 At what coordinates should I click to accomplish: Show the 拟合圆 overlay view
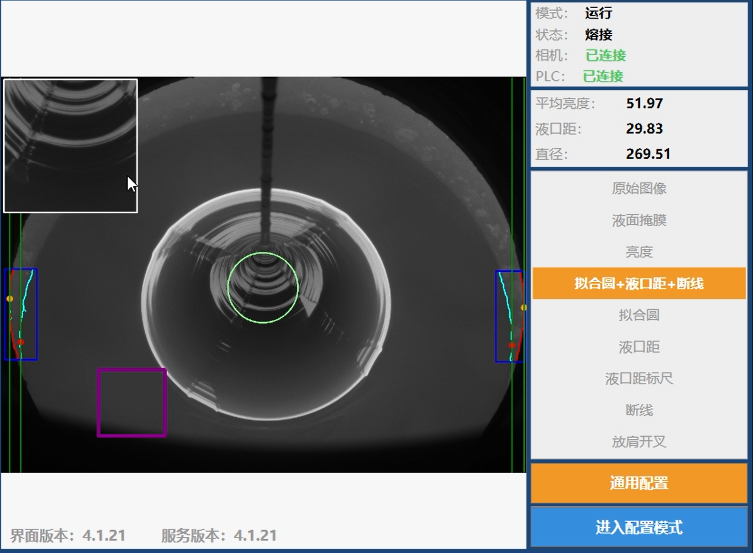coord(639,315)
